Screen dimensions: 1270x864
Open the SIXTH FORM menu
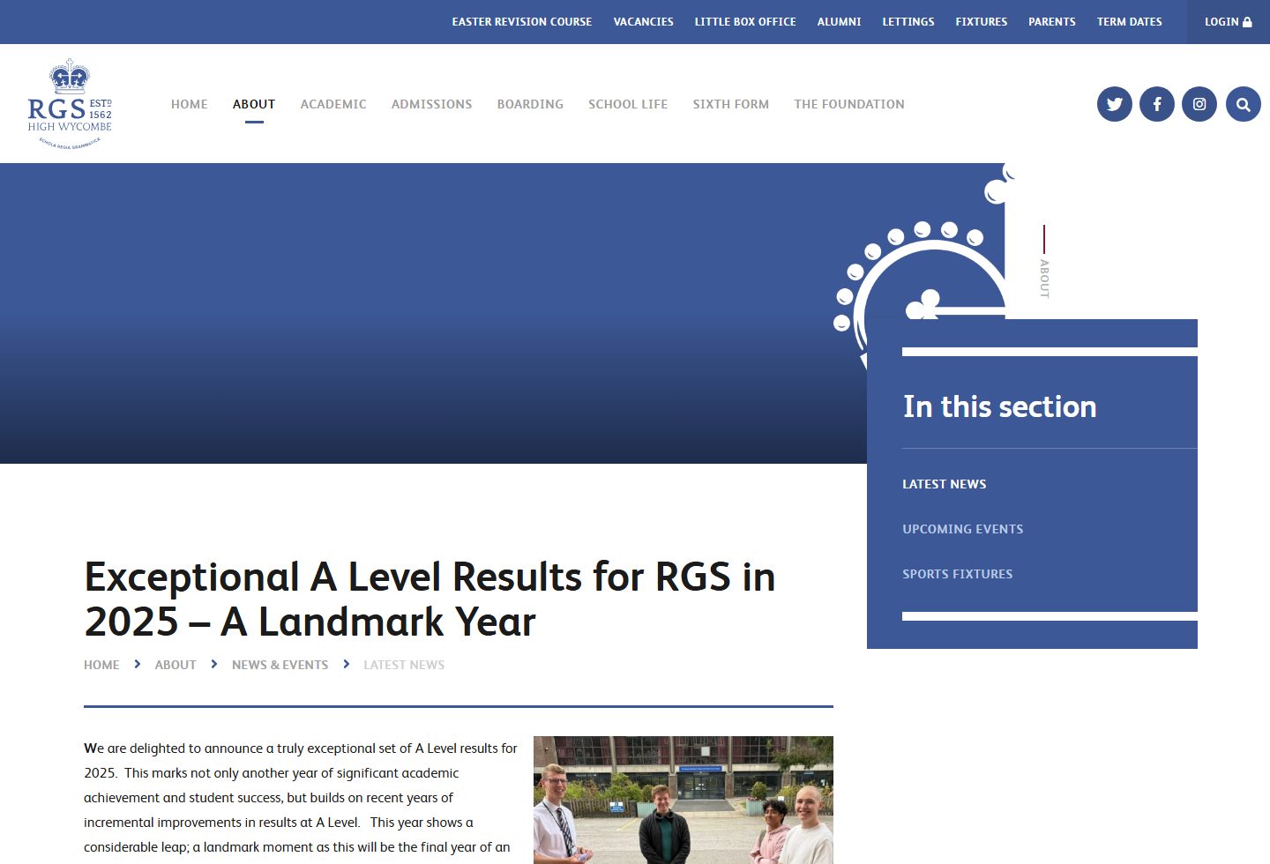pyautogui.click(x=730, y=104)
